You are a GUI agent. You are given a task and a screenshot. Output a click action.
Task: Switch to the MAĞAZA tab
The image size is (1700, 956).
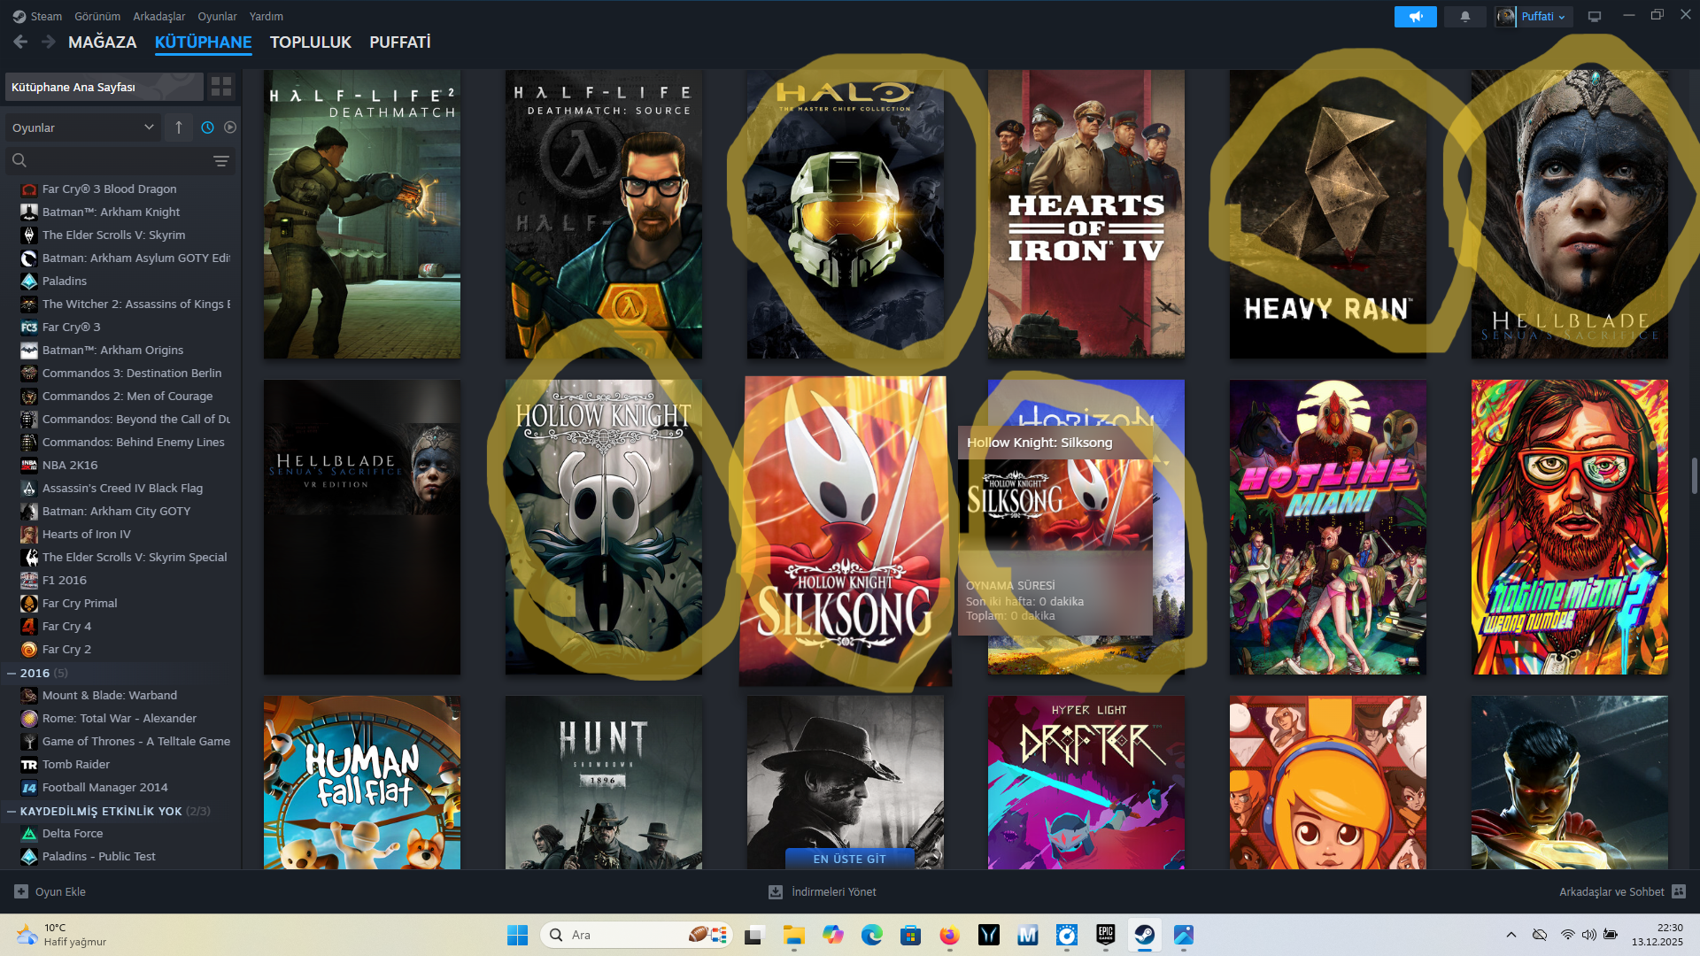point(103,42)
